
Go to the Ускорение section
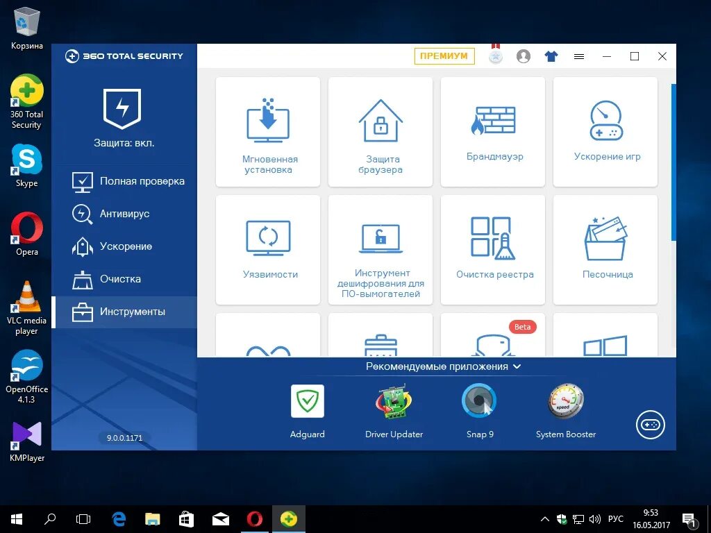(124, 246)
